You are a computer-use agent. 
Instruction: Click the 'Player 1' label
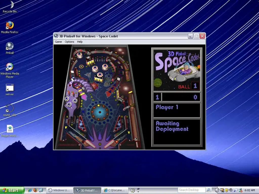(x=167, y=107)
